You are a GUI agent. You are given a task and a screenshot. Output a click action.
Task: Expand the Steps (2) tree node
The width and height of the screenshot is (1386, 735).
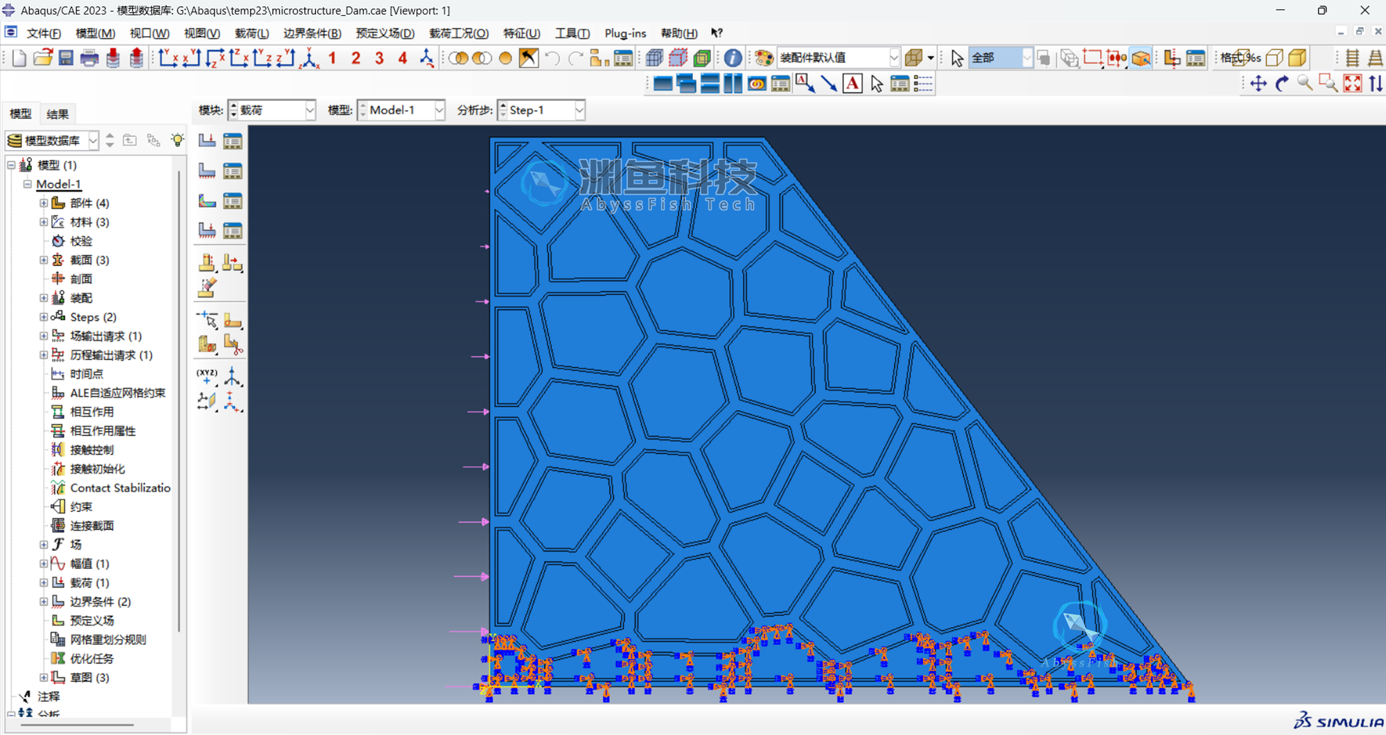(x=44, y=317)
